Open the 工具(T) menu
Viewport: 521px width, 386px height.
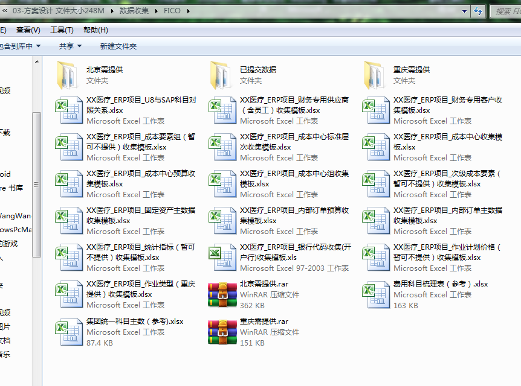(x=62, y=30)
